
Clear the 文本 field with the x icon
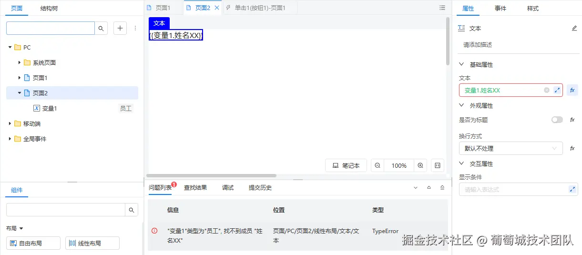[547, 90]
